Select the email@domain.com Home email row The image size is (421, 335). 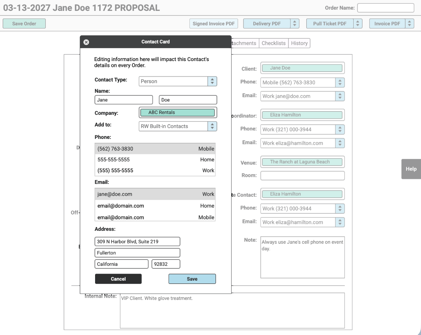click(x=155, y=206)
